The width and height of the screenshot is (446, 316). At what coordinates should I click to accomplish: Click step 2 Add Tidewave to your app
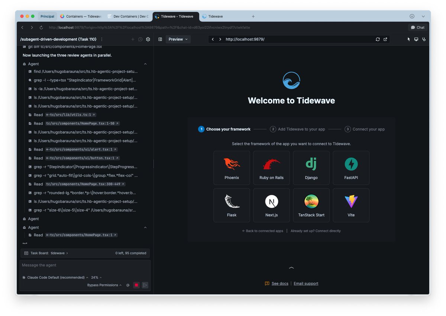[x=297, y=129]
